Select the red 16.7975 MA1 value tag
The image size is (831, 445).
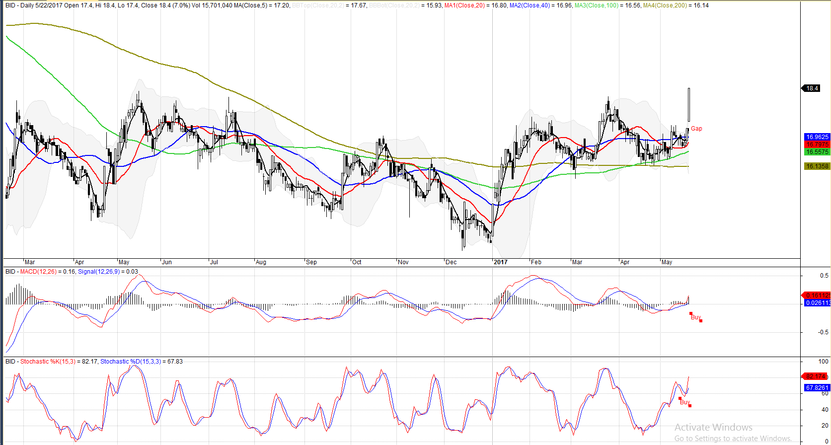point(817,145)
